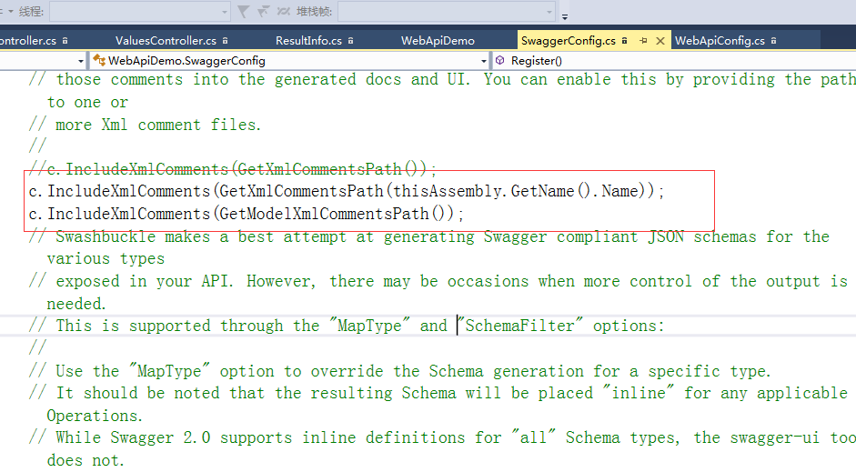Image resolution: width=856 pixels, height=472 pixels.
Task: Open the WebApiDemo tab
Action: 438,41
